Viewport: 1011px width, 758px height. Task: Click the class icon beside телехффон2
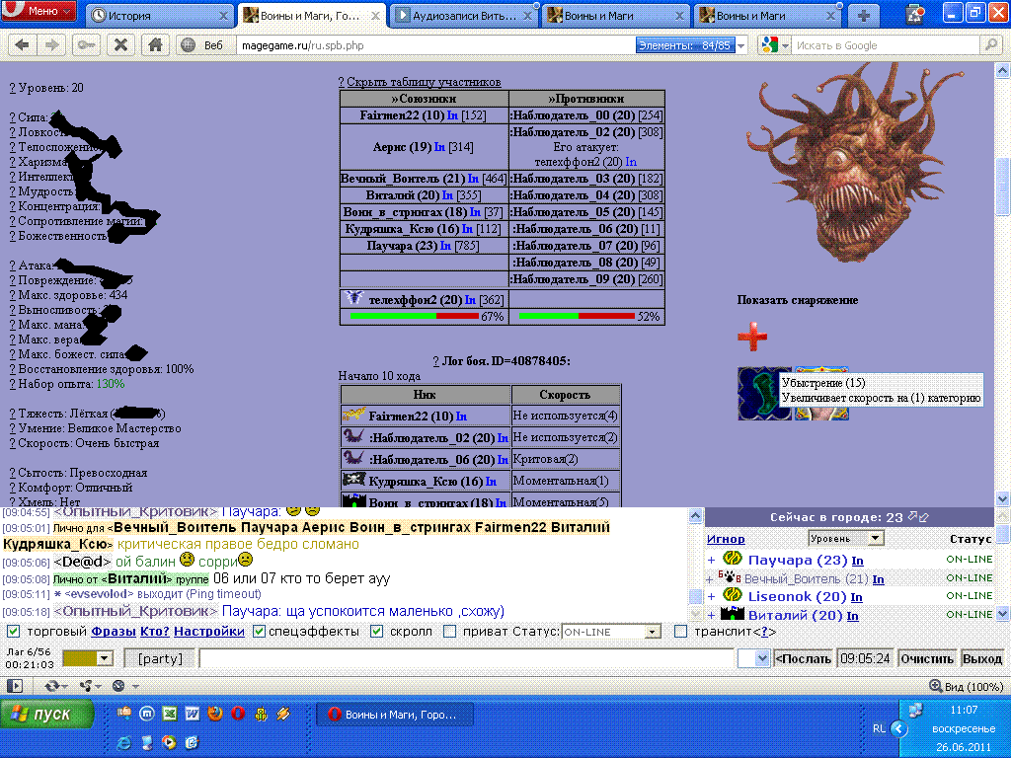353,298
